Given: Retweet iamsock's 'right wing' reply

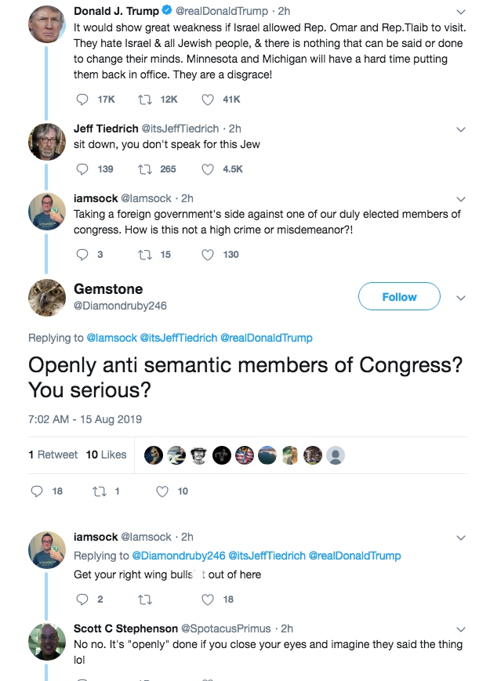Looking at the screenshot, I should (x=145, y=599).
